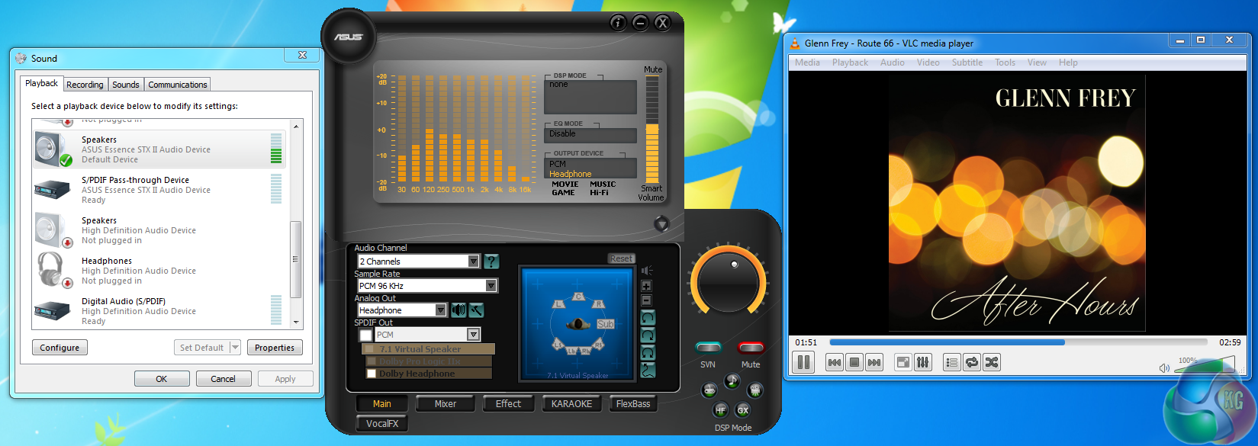Viewport: 1258px width, 446px height.
Task: Click the GX DSP mode button
Action: tap(743, 410)
